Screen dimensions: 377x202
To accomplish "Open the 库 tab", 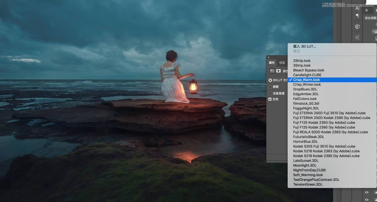I will (x=366, y=10).
